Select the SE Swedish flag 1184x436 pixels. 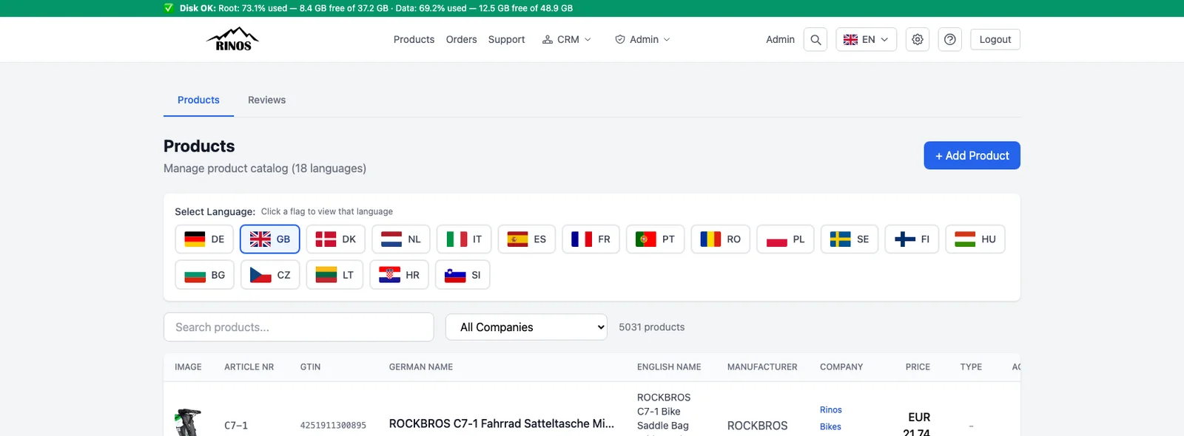(x=850, y=239)
